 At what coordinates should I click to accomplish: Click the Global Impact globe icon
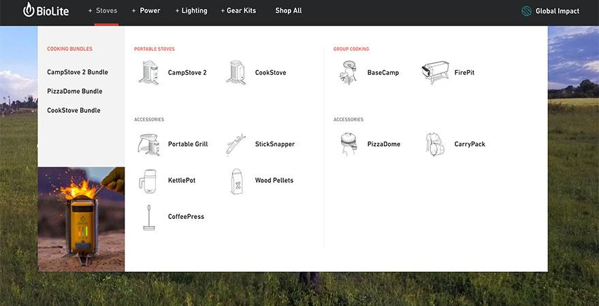(x=526, y=11)
